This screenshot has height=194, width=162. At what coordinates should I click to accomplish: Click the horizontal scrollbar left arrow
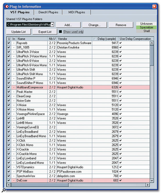[x=9, y=185]
